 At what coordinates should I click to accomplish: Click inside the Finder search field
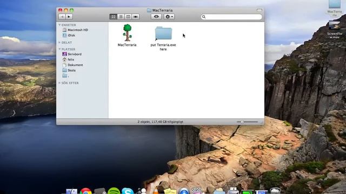(x=231, y=17)
